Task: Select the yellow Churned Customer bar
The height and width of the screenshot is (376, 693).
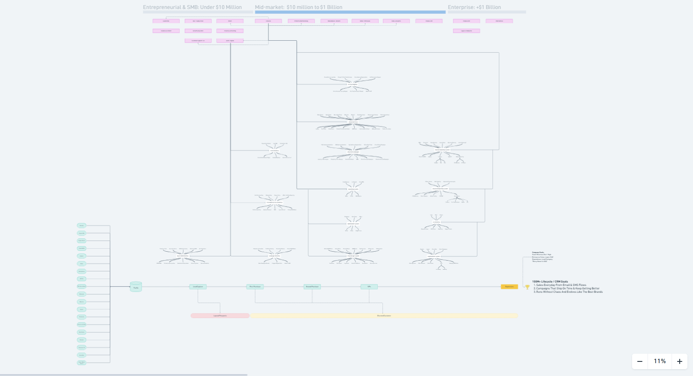Action: [384, 316]
